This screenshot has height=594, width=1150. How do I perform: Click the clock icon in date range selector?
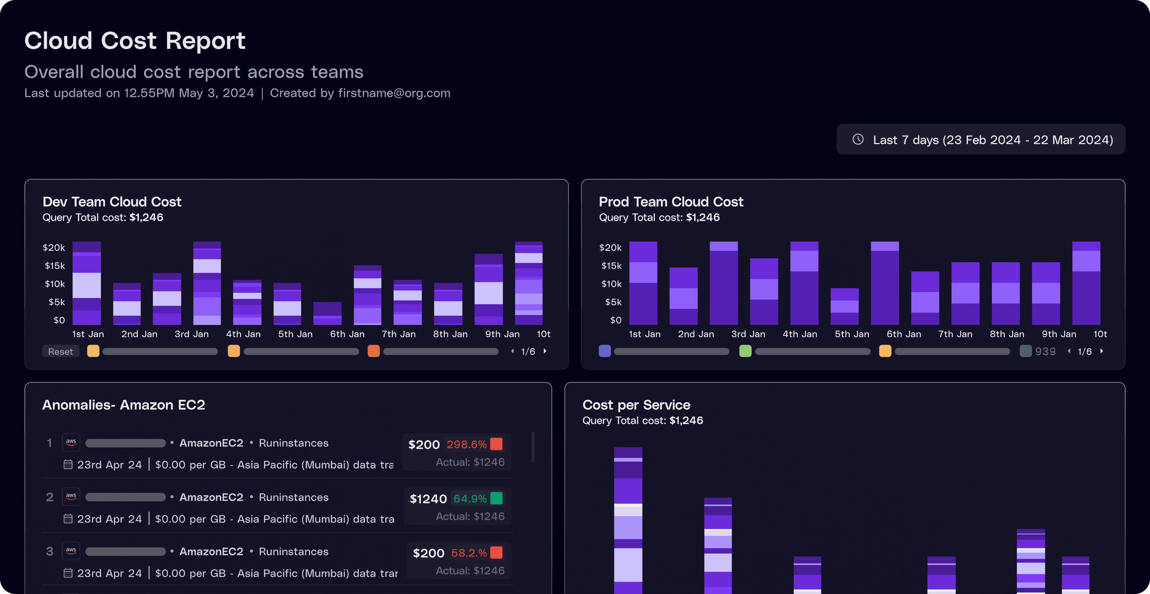[x=858, y=139]
